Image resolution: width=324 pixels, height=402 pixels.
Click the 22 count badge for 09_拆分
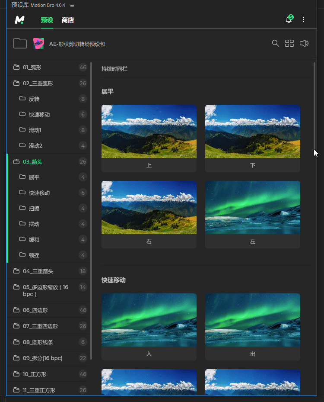(x=83, y=358)
